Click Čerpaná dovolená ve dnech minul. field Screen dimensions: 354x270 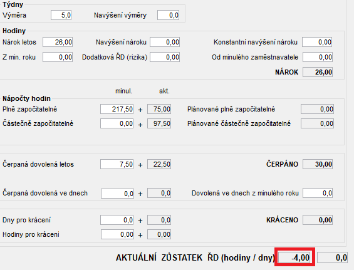pyautogui.click(x=117, y=194)
